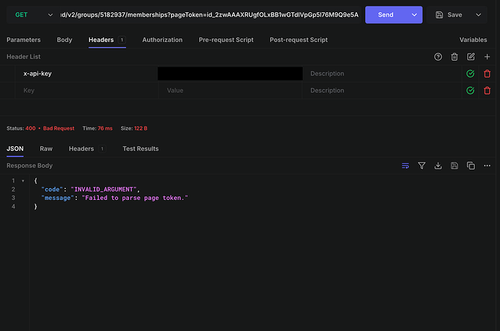Edit the request URL field
This screenshot has height=331, width=500.
tap(210, 14)
